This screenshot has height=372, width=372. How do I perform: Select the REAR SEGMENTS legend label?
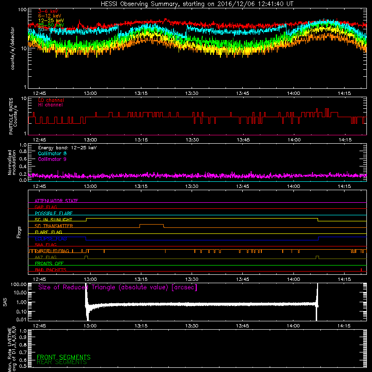[62, 362]
